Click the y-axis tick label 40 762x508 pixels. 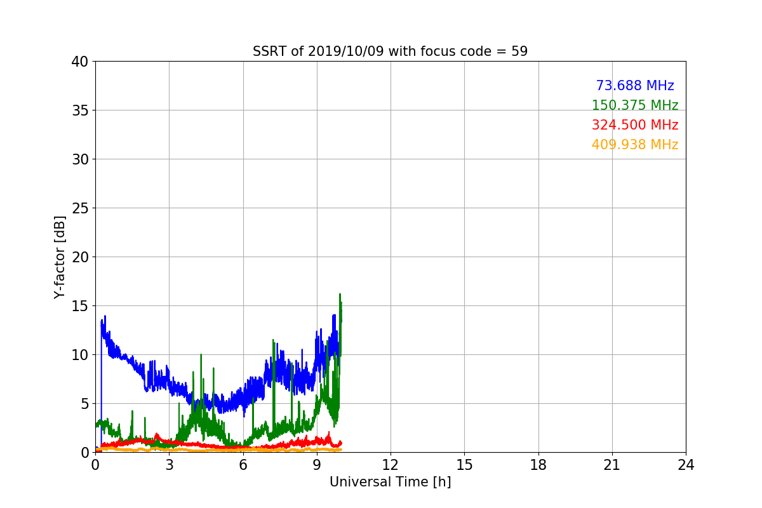click(79, 62)
